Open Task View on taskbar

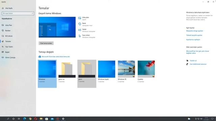pos(19,119)
